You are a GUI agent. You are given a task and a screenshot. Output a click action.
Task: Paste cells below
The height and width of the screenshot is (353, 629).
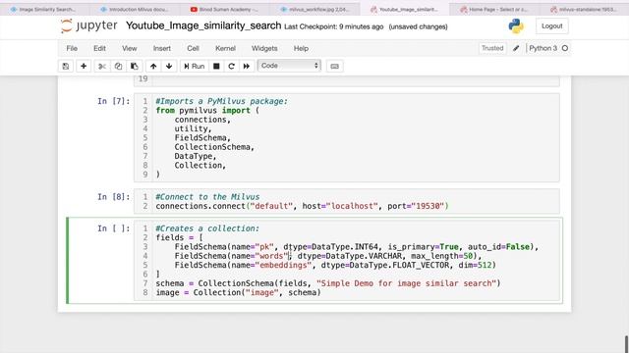click(x=134, y=66)
